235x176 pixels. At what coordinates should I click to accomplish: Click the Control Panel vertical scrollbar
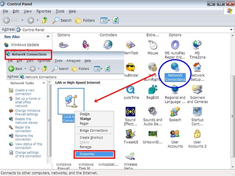[x=233, y=116]
